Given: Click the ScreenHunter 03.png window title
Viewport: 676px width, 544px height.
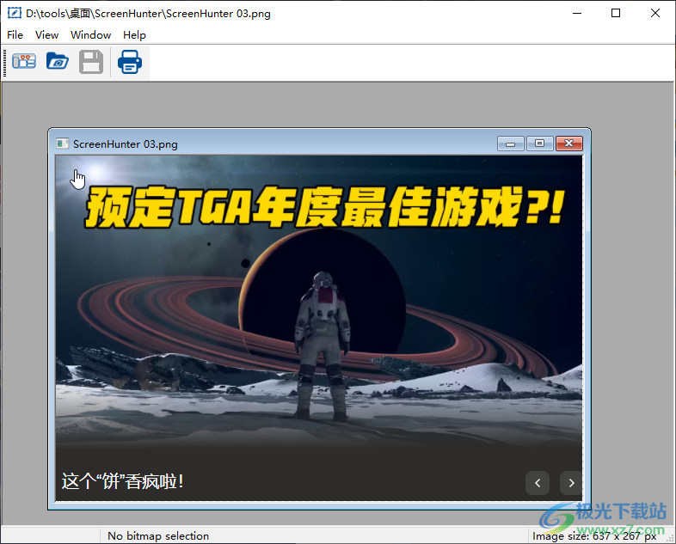Looking at the screenshot, I should (x=126, y=144).
